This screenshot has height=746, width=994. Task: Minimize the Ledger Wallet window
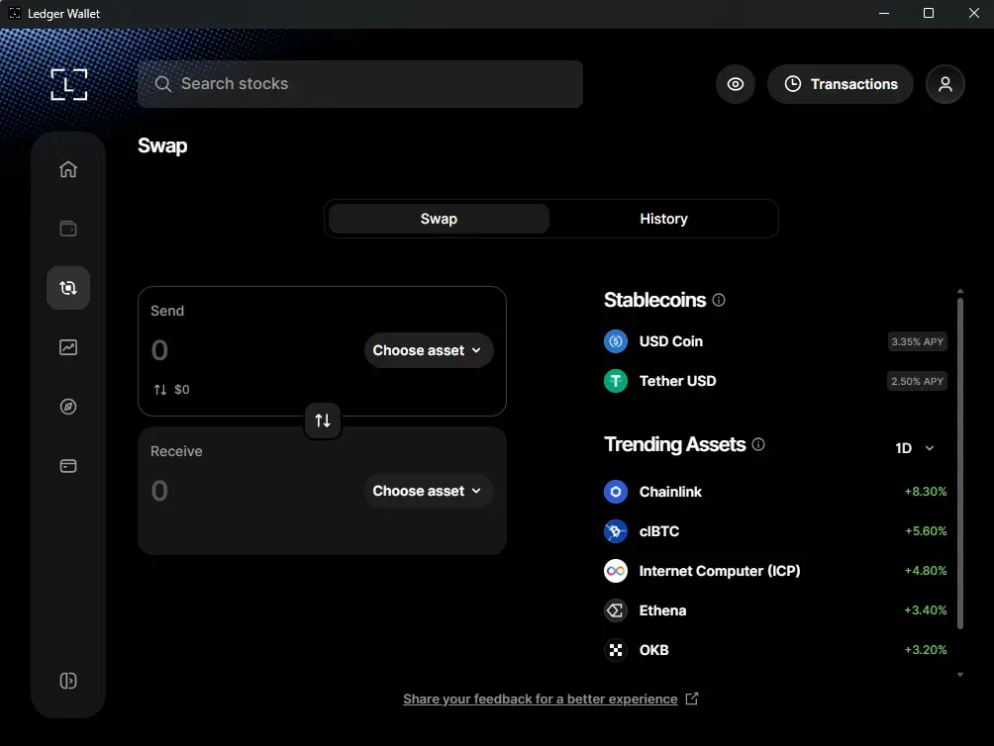pyautogui.click(x=884, y=13)
